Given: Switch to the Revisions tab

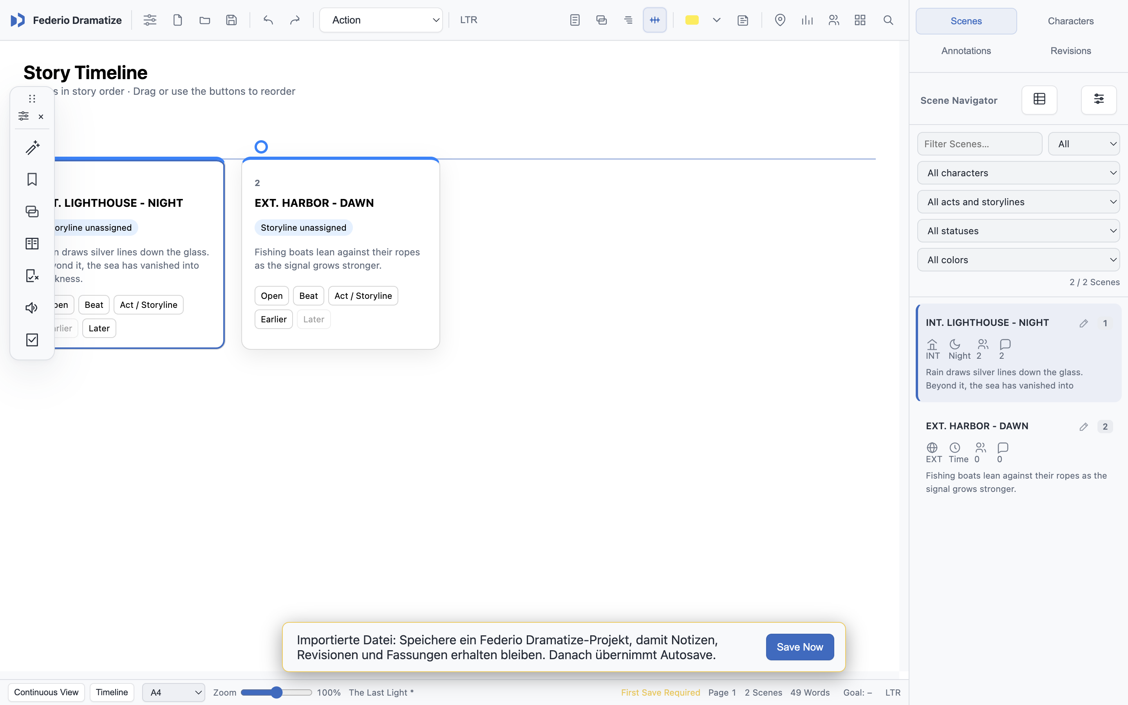Looking at the screenshot, I should (x=1071, y=51).
